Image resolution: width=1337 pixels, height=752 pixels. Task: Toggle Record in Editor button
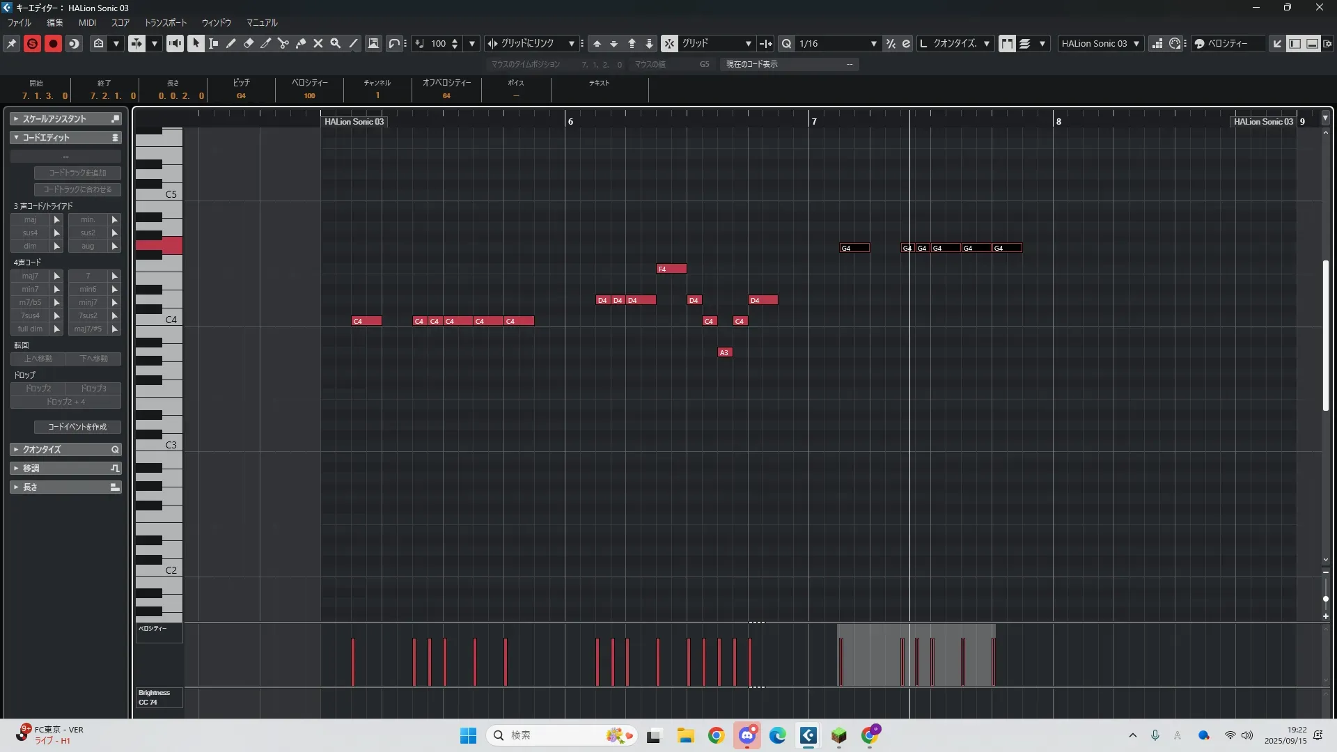point(53,43)
